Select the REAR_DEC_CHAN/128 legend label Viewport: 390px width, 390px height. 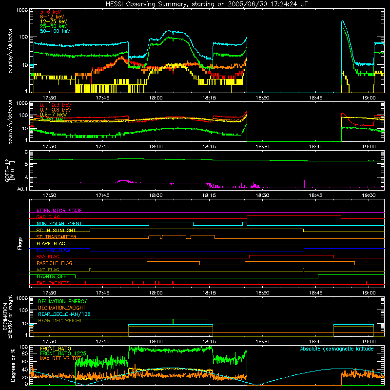tap(64, 314)
